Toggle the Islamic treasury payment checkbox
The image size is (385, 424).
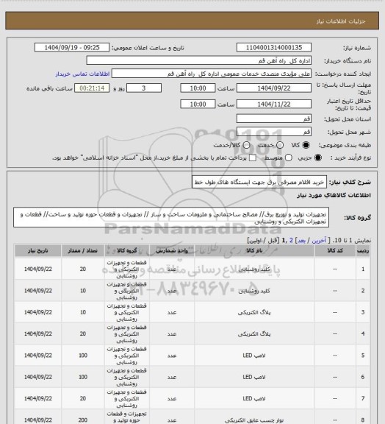(x=253, y=158)
